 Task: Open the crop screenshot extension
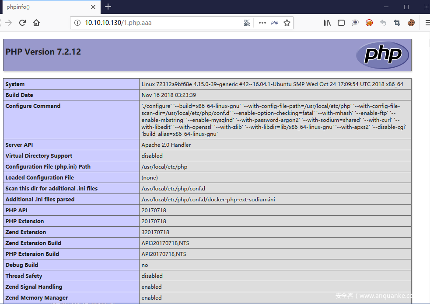coord(397,23)
